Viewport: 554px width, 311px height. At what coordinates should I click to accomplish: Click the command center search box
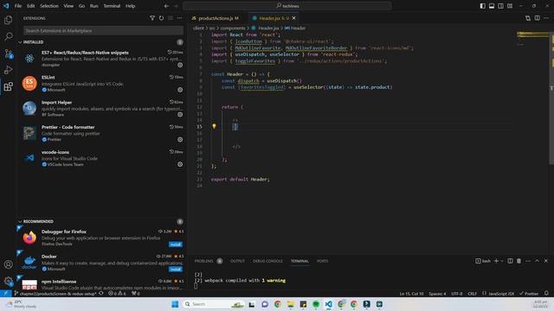tap(287, 6)
